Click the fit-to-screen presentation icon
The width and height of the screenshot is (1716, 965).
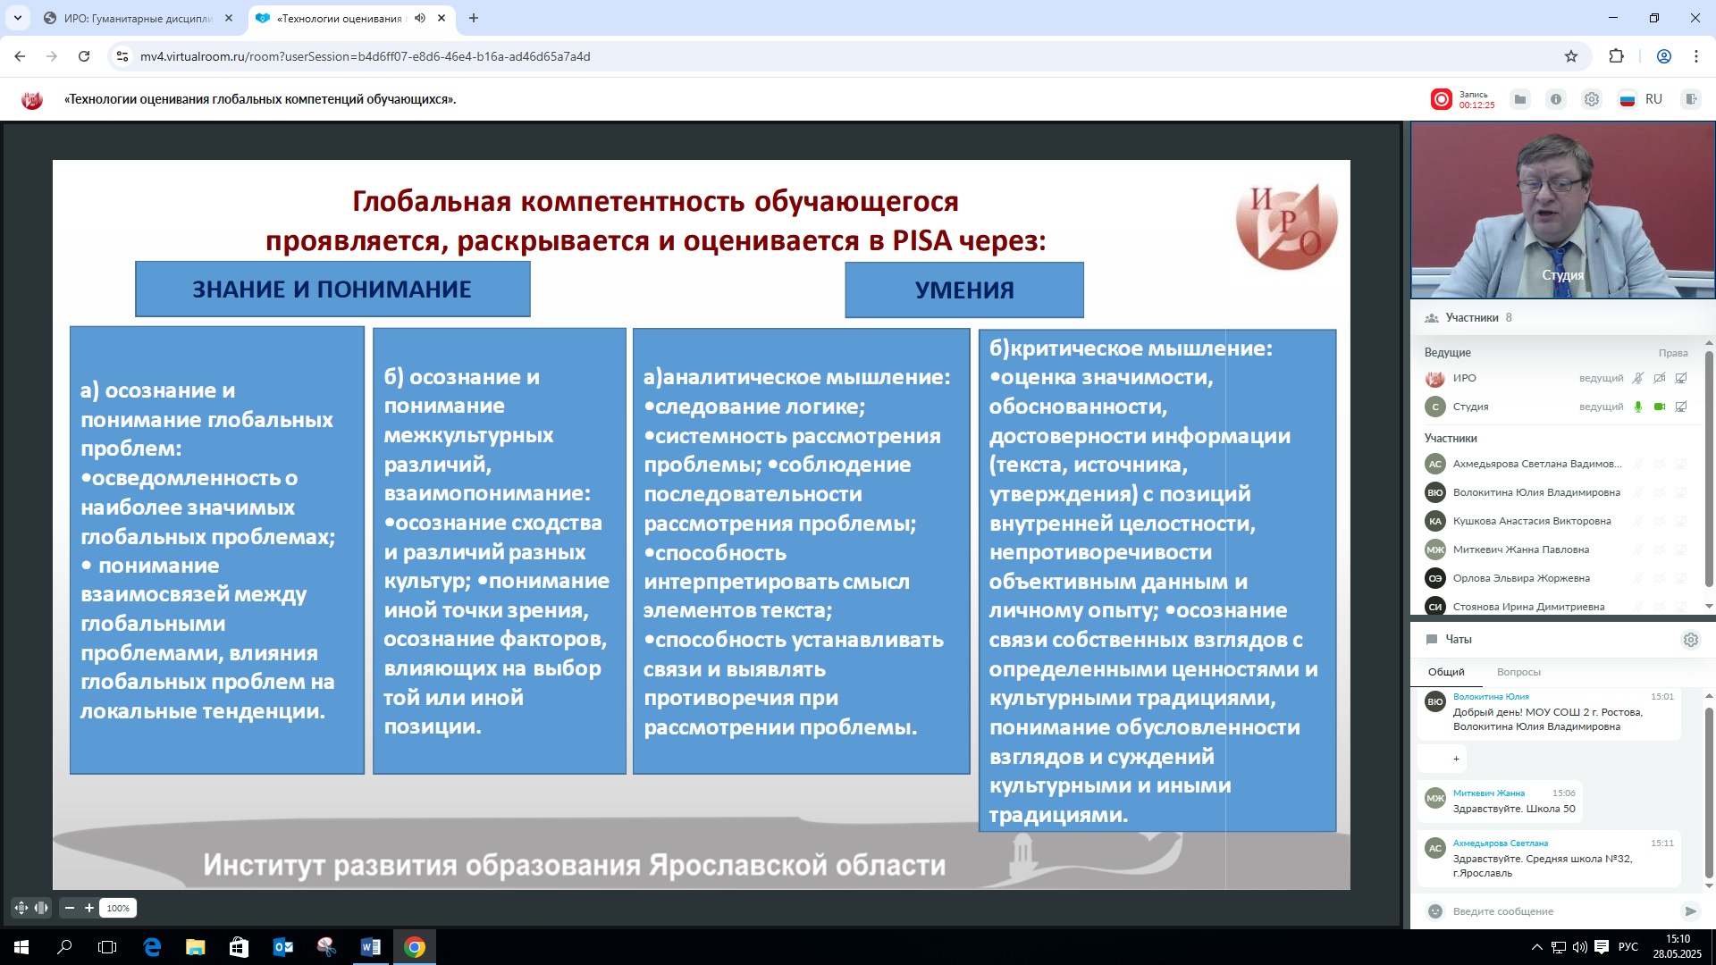21,908
